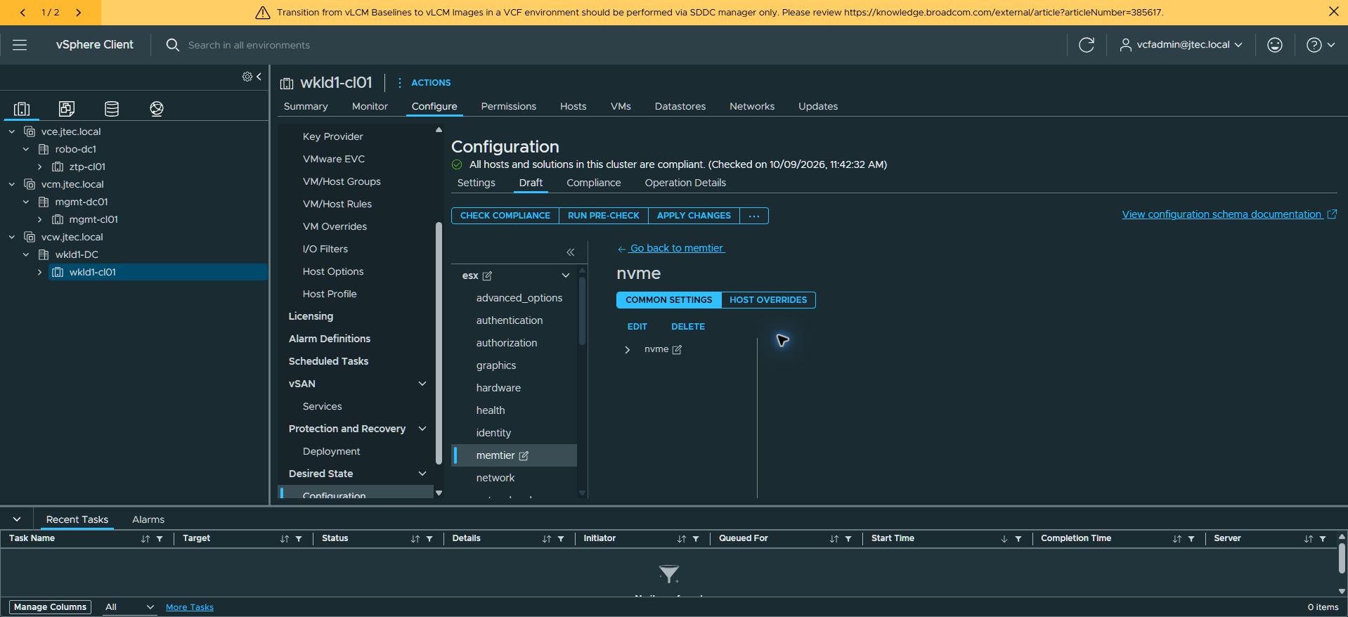Open the All tasks filter dropdown
Viewport: 1348px width, 617px height.
(x=129, y=607)
